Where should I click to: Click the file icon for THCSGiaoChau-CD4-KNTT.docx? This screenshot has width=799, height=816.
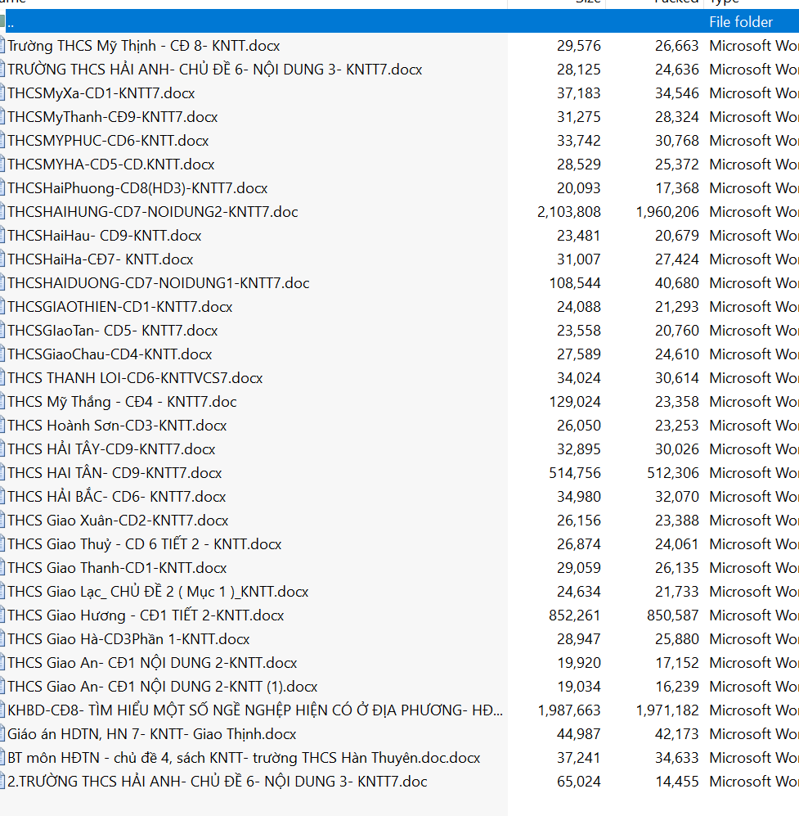pyautogui.click(x=2, y=354)
